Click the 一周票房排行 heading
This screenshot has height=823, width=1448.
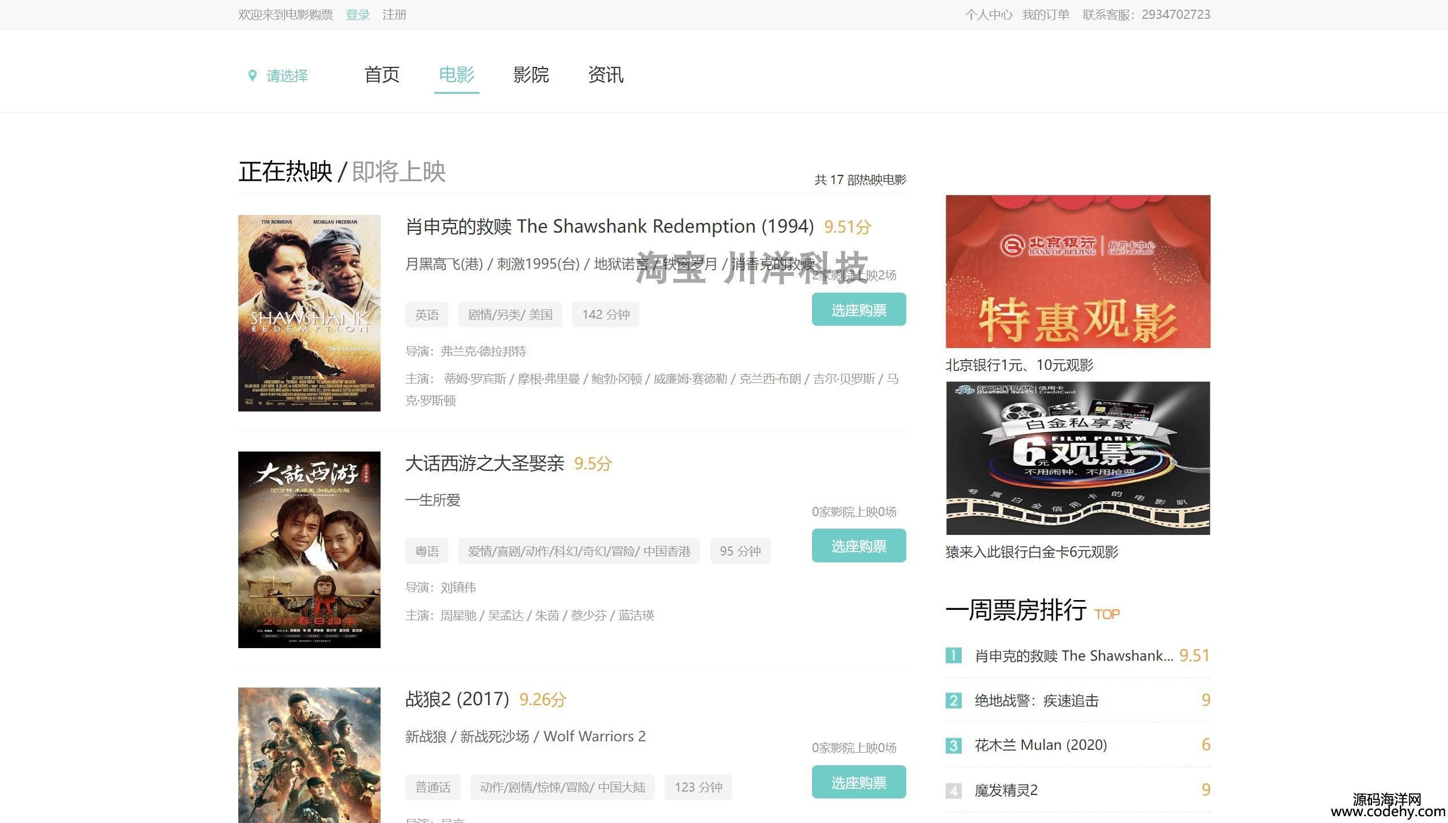pos(1016,610)
